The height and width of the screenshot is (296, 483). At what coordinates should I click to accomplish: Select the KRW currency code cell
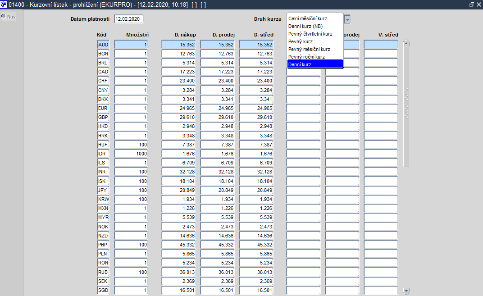pyautogui.click(x=103, y=199)
